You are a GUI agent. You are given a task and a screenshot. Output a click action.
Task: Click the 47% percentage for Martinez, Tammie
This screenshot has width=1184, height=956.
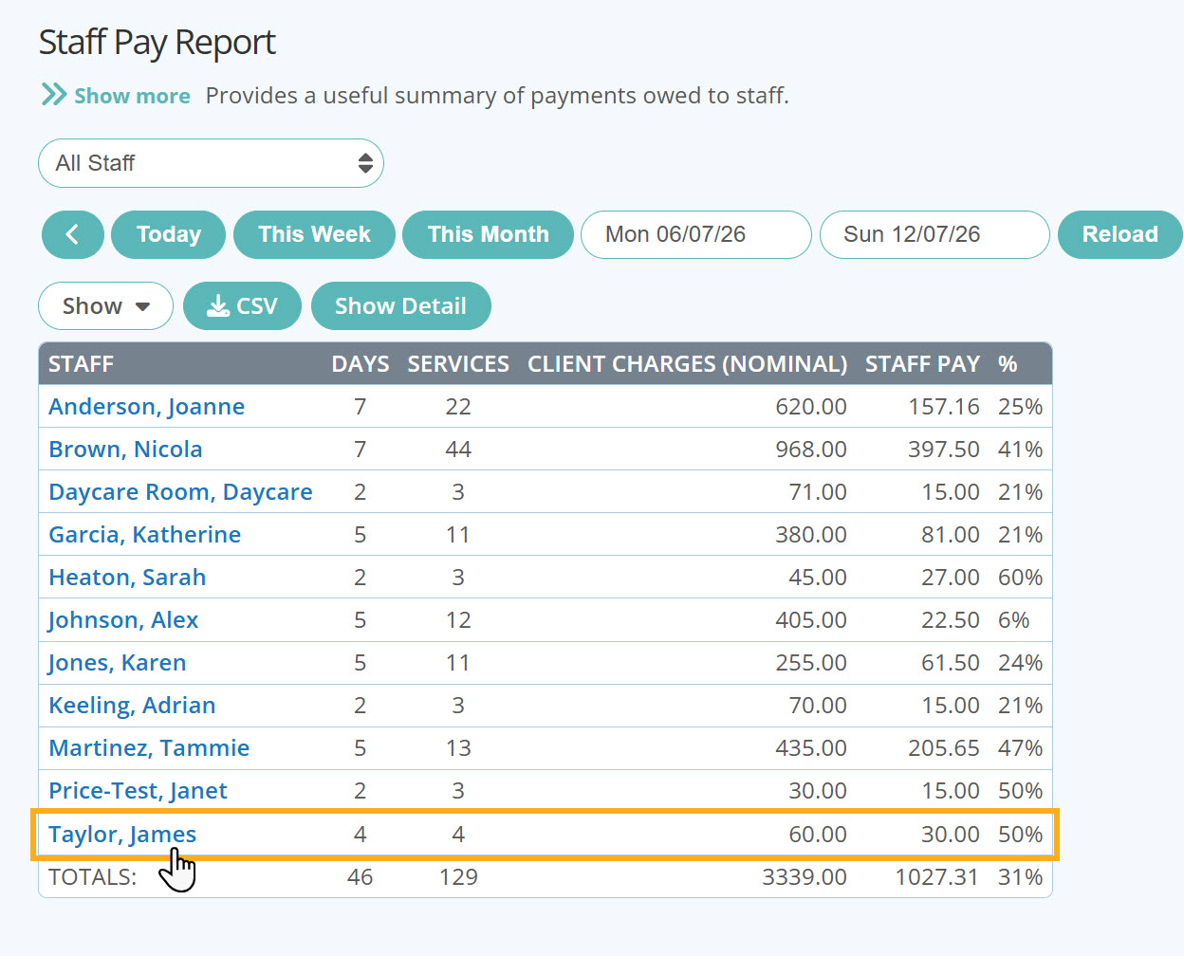1020,748
